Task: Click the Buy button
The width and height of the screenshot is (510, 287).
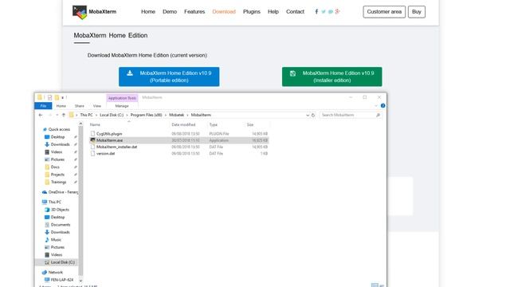Action: (416, 12)
